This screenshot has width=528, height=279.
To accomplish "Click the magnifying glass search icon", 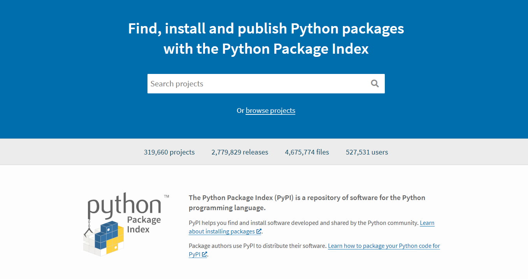I will coord(375,84).
